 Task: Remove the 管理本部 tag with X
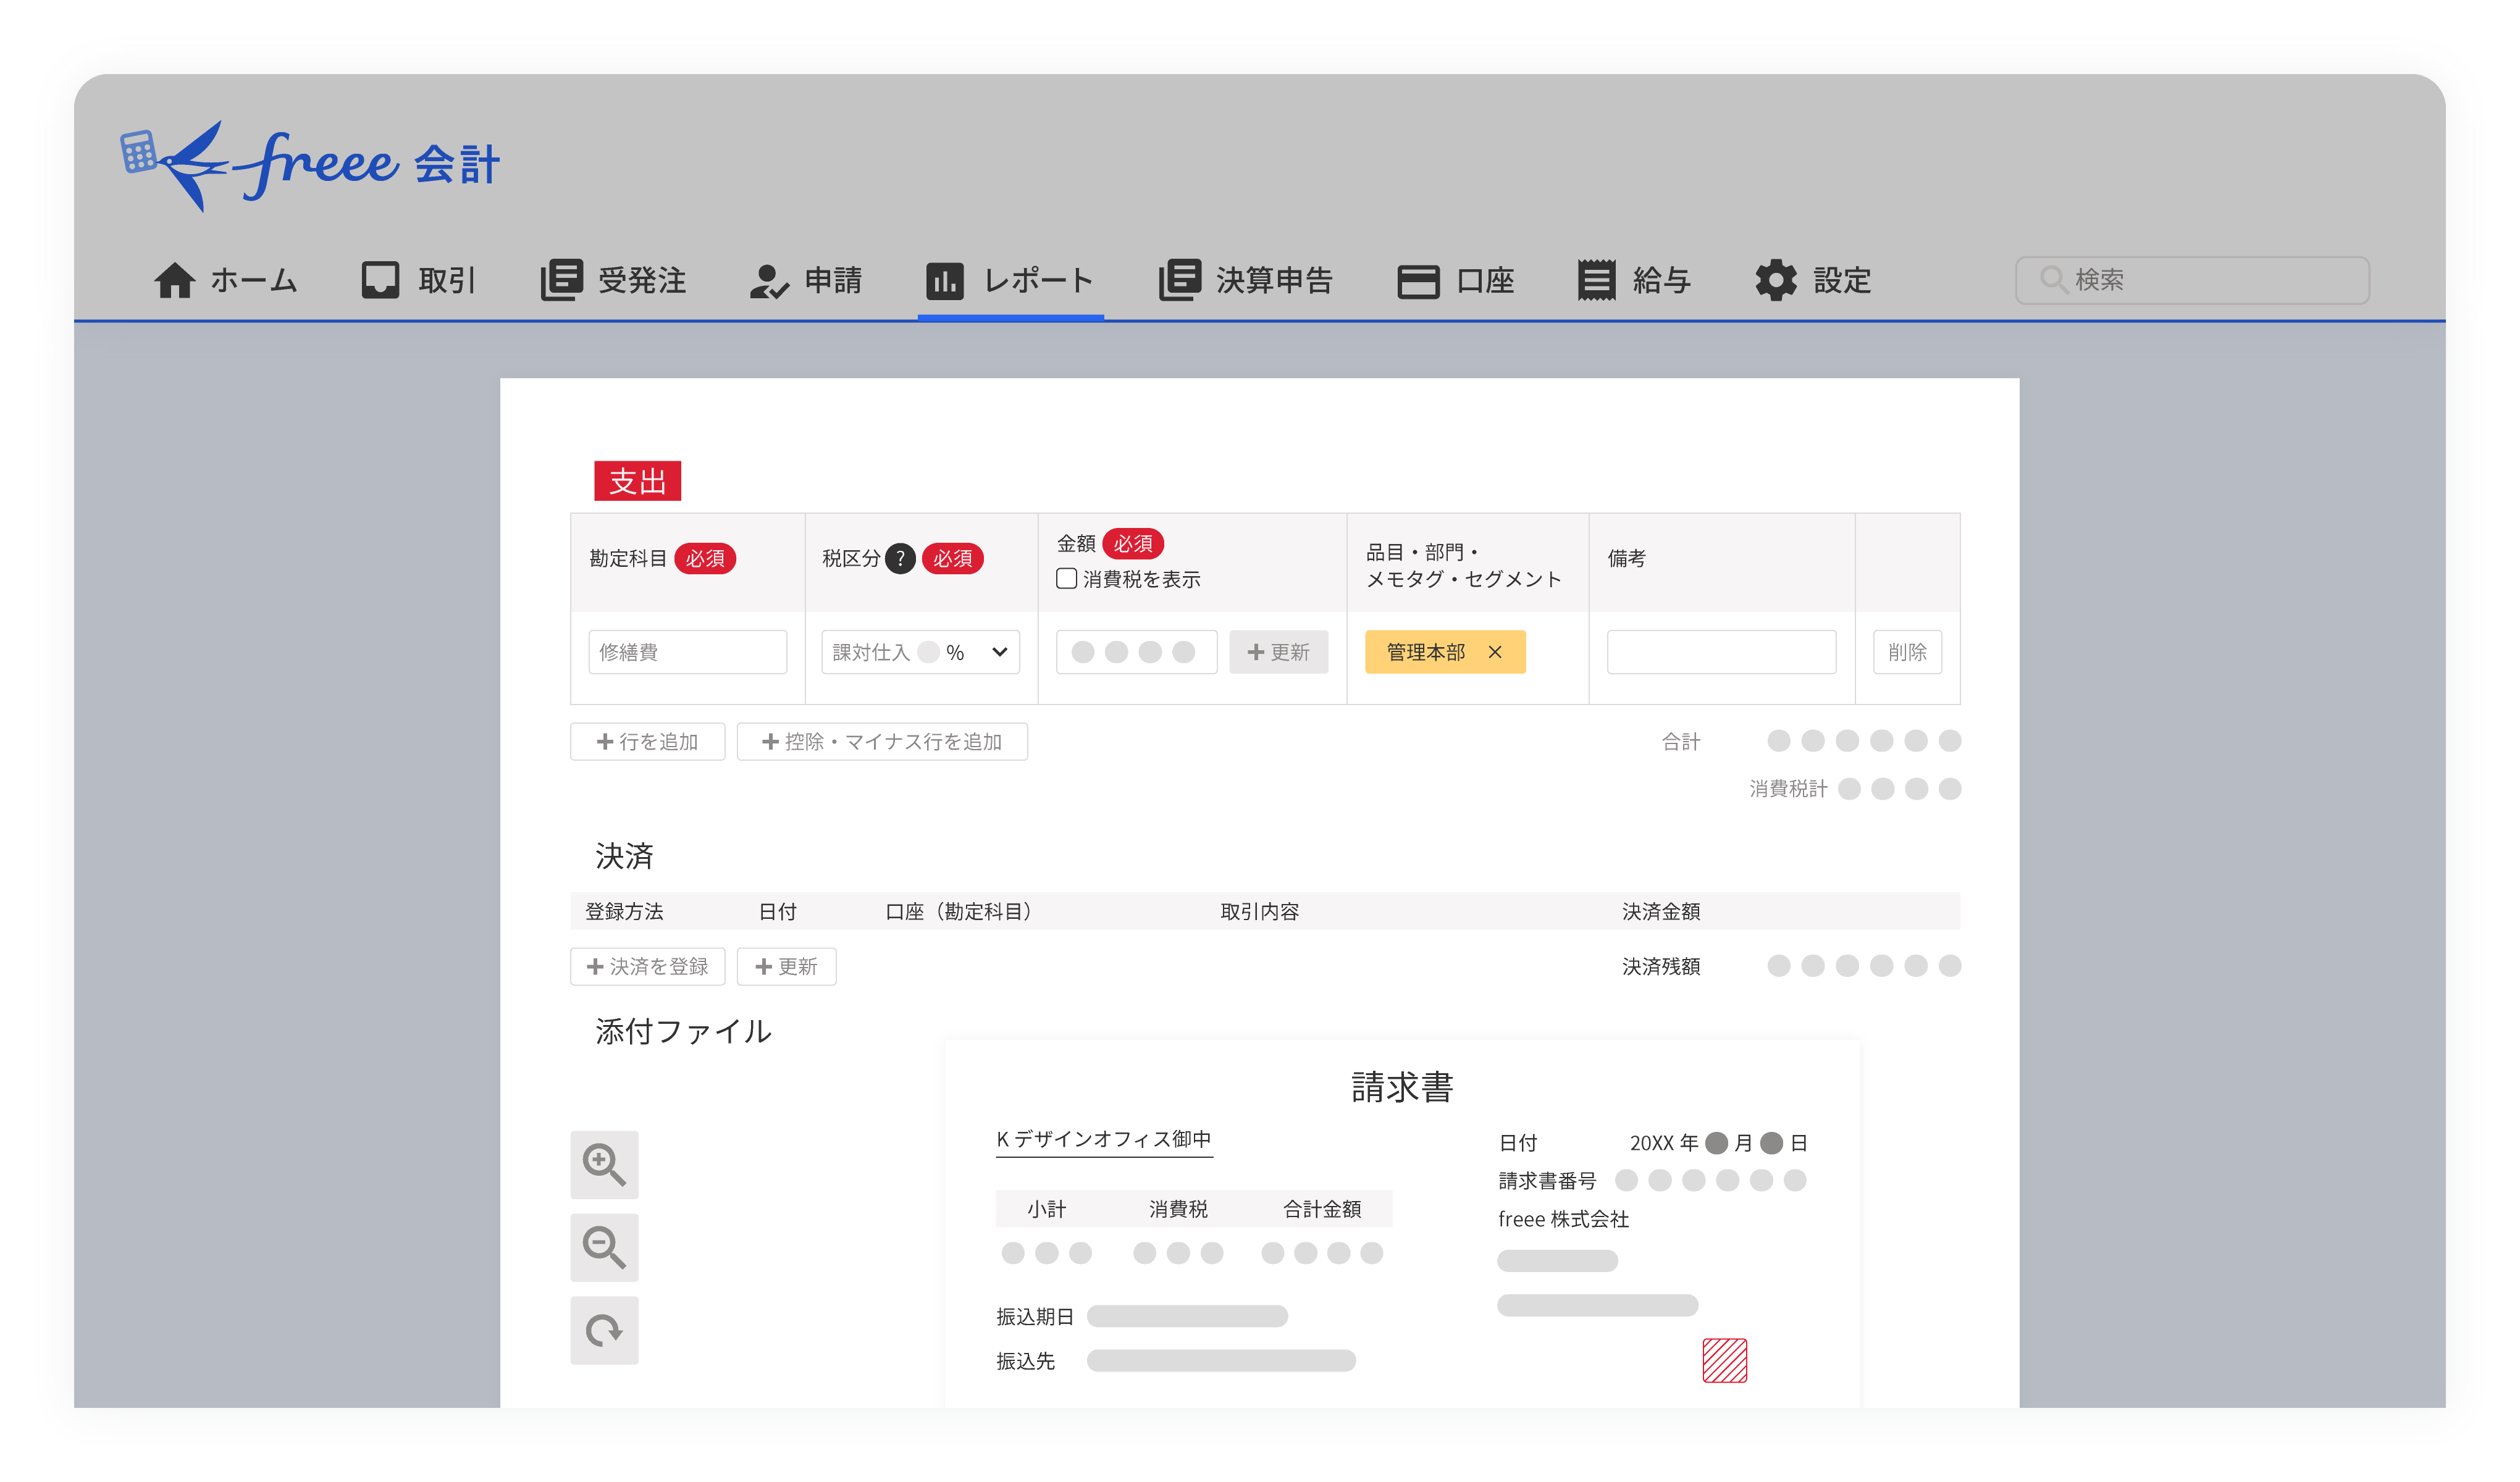coord(1495,652)
